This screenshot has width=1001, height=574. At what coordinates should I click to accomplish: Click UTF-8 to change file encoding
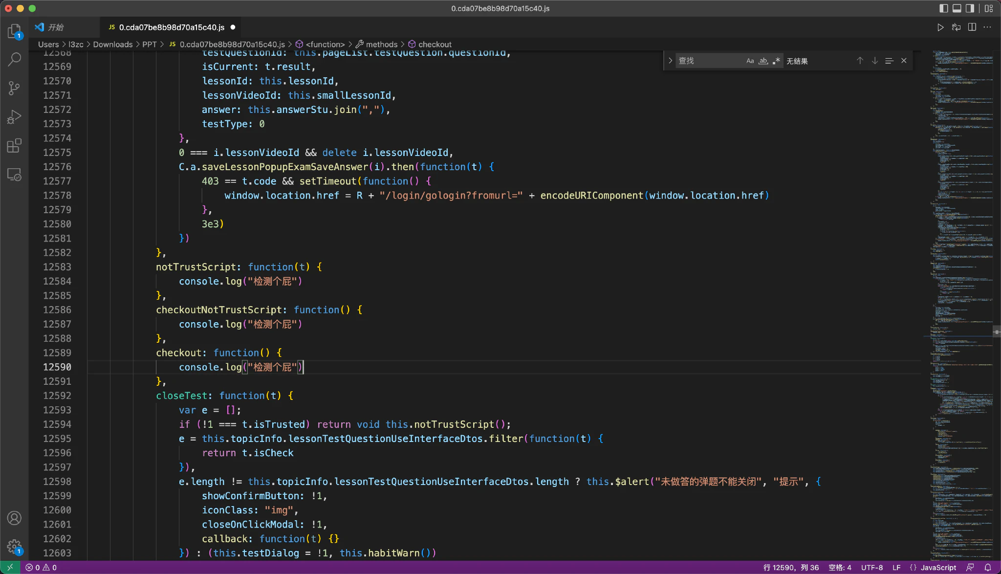point(872,568)
